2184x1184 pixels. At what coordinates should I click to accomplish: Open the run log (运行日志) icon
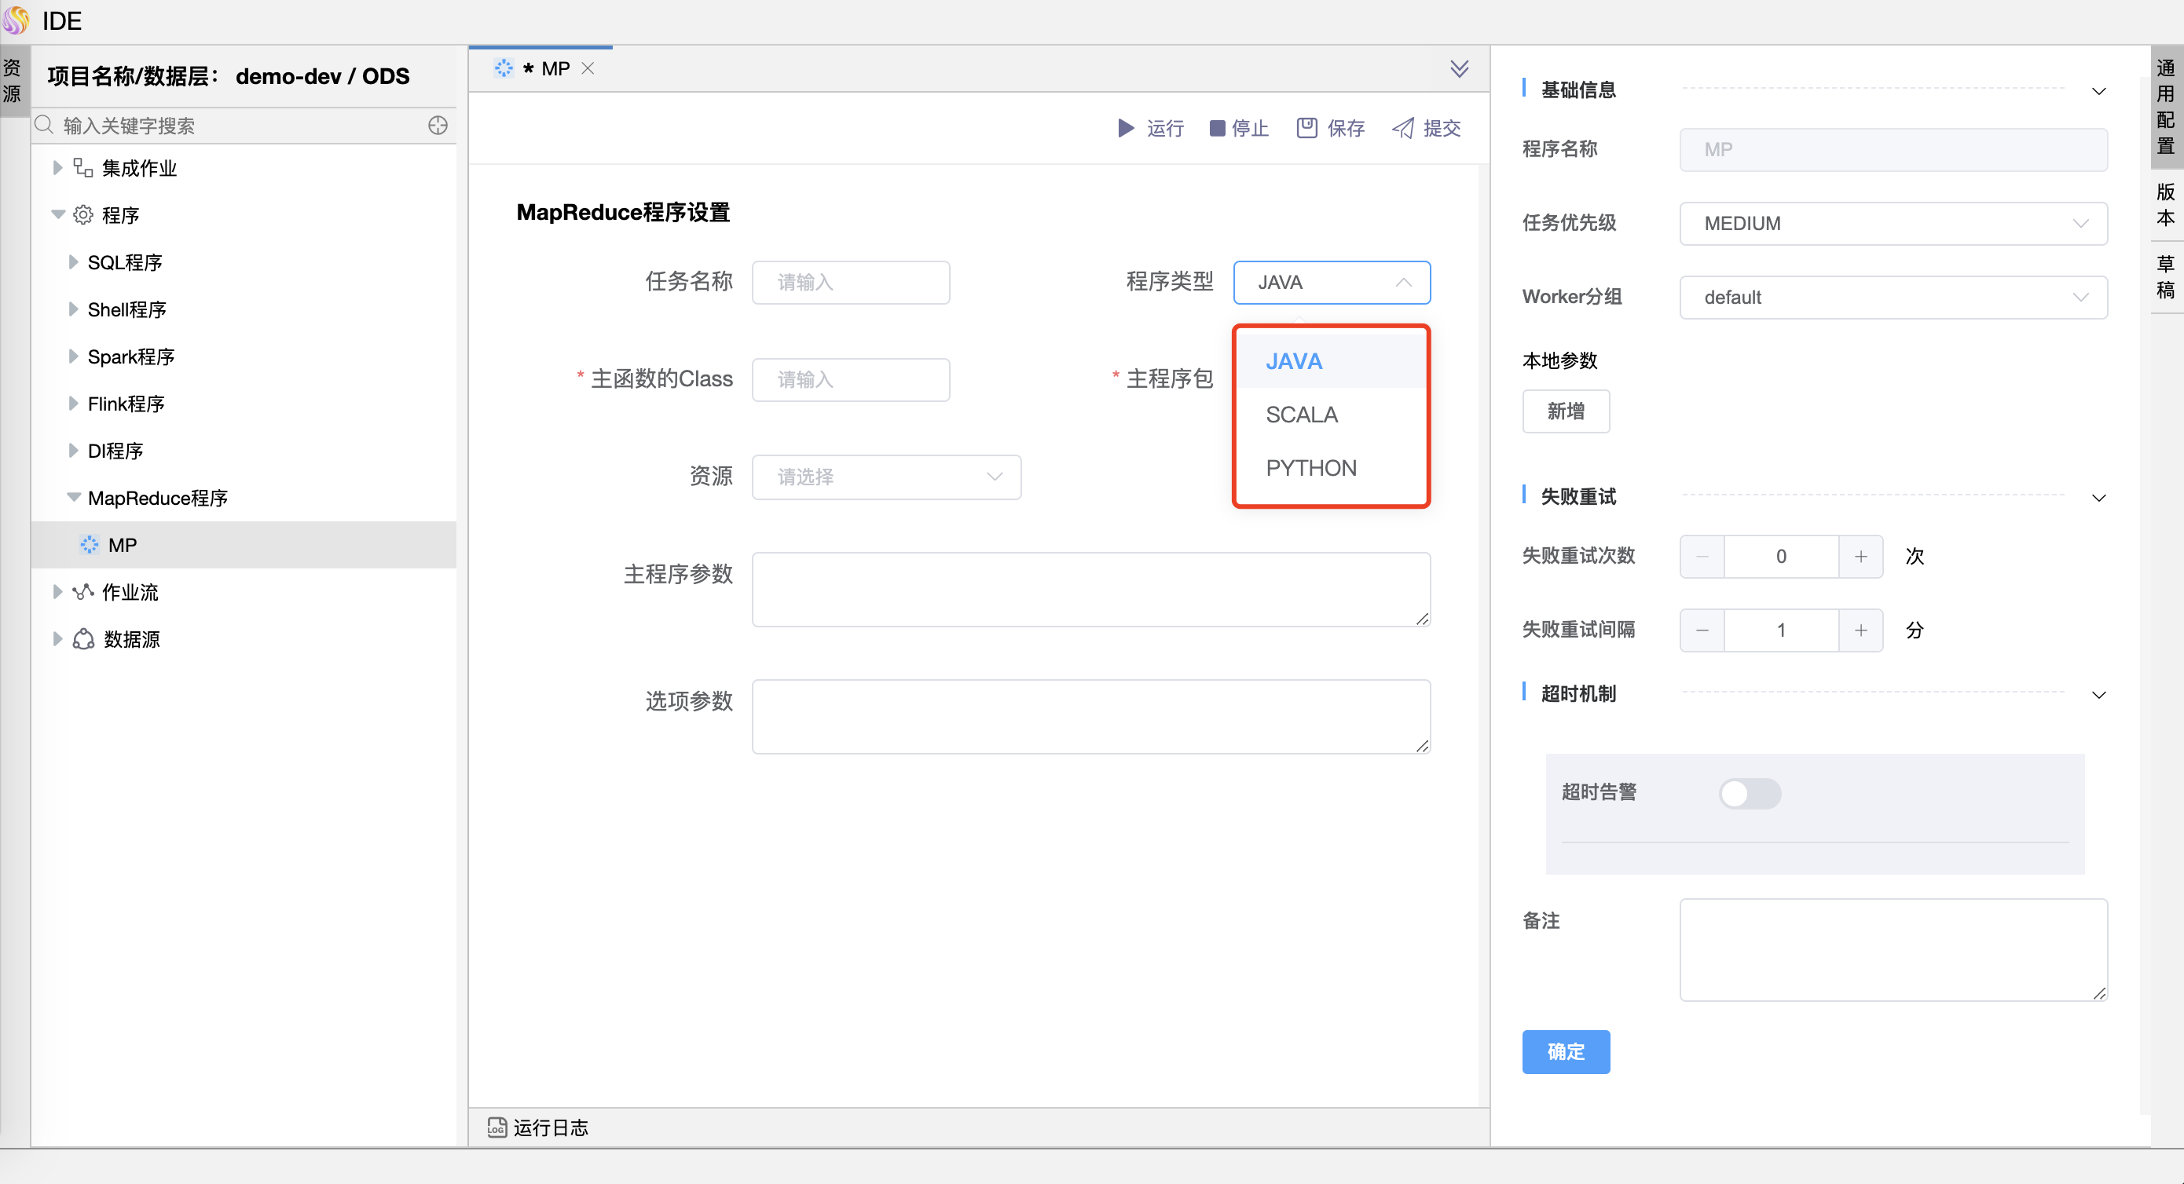497,1127
